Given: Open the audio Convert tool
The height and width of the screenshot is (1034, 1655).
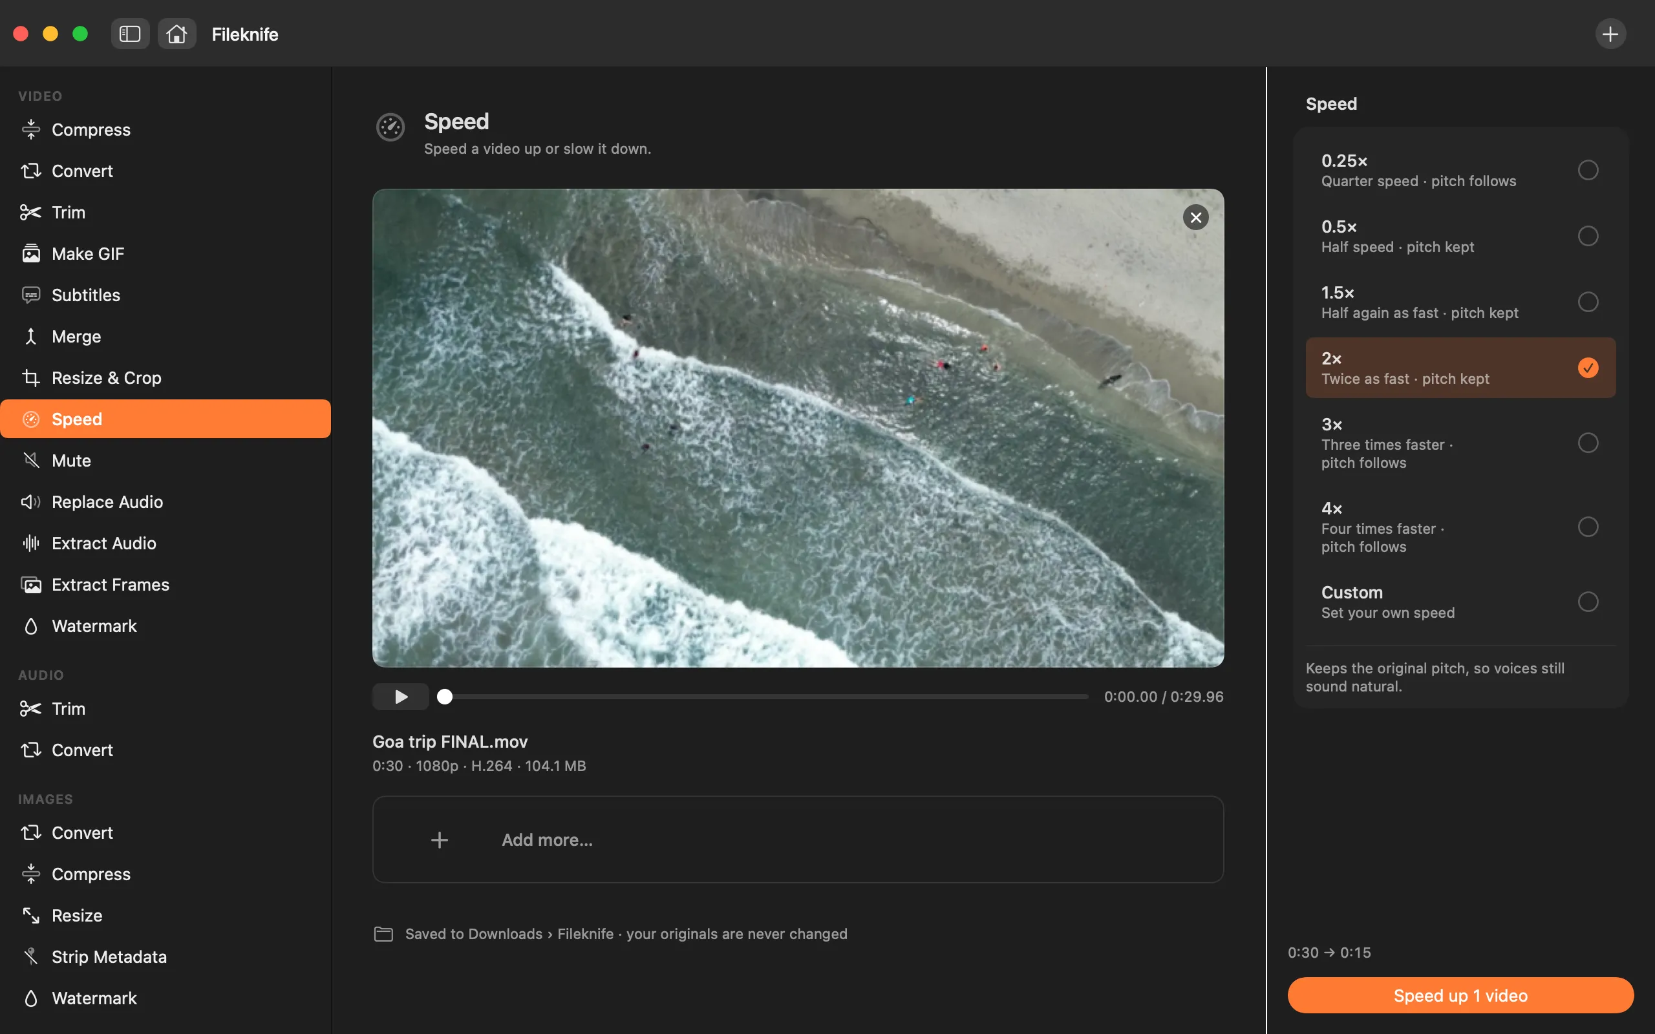Looking at the screenshot, I should tap(165, 750).
